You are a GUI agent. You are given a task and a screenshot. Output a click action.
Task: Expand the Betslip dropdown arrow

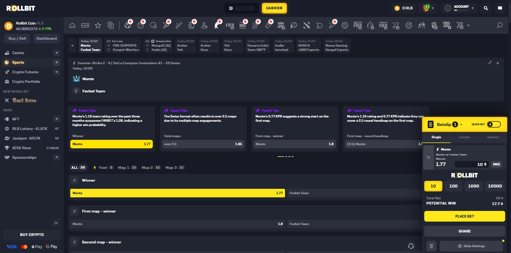coord(461,125)
